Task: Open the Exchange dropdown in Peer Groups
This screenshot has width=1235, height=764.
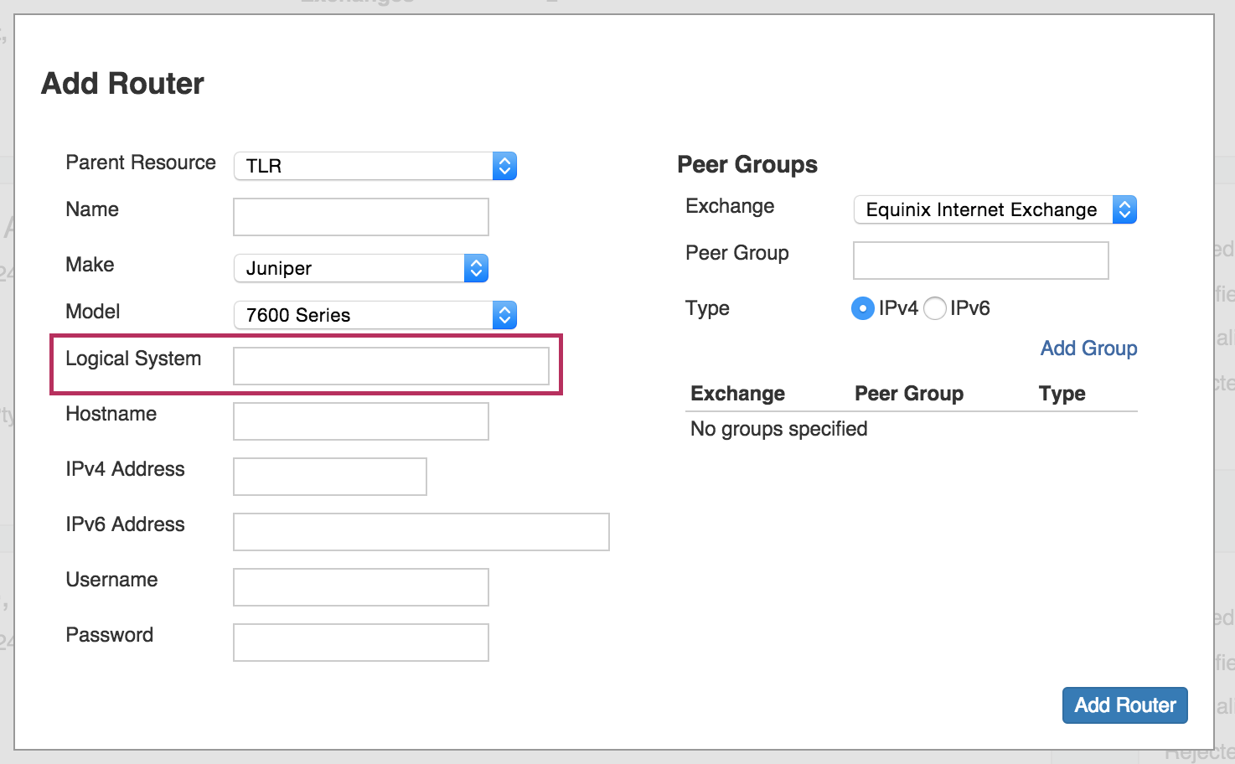Action: [995, 209]
